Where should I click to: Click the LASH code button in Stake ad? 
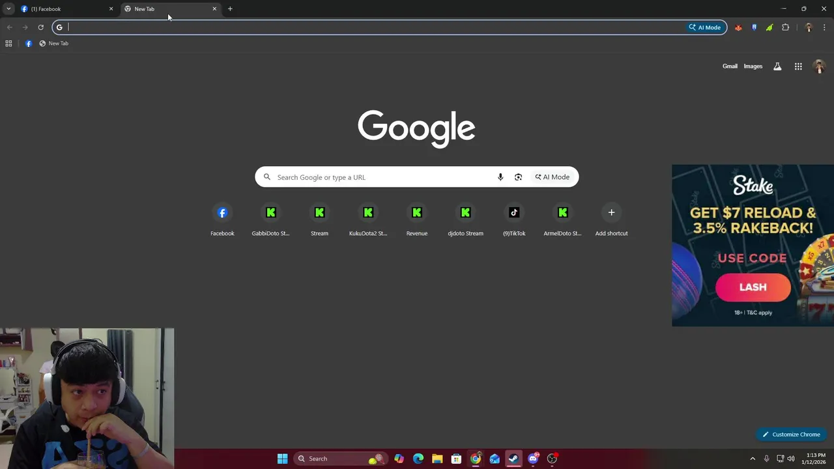[753, 287]
